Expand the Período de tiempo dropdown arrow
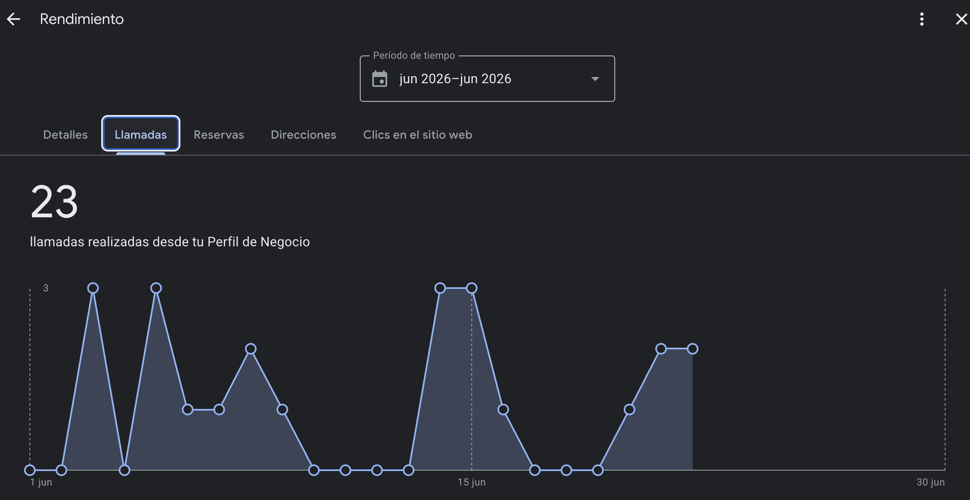This screenshot has width=970, height=500. click(595, 79)
